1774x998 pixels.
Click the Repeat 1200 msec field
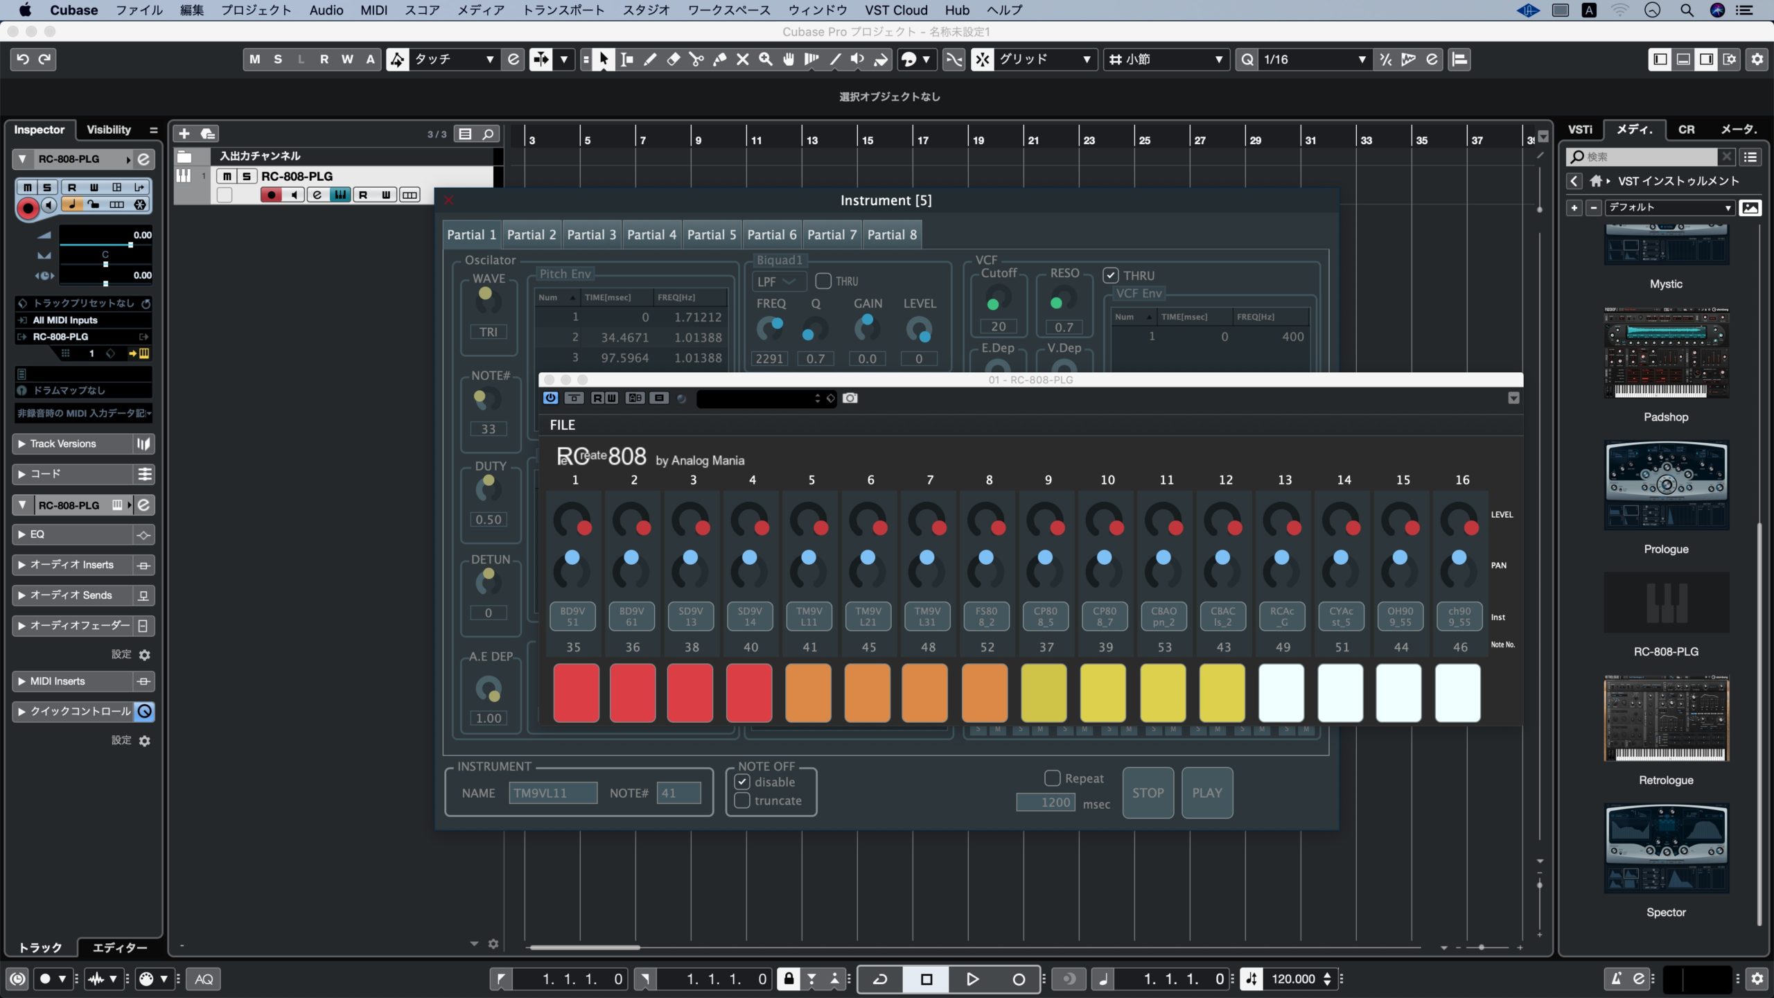1045,803
